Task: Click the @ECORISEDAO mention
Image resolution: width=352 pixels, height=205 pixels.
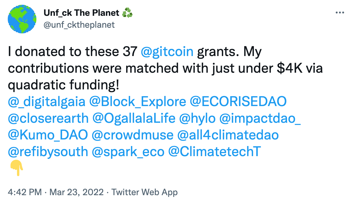Action: 238,102
